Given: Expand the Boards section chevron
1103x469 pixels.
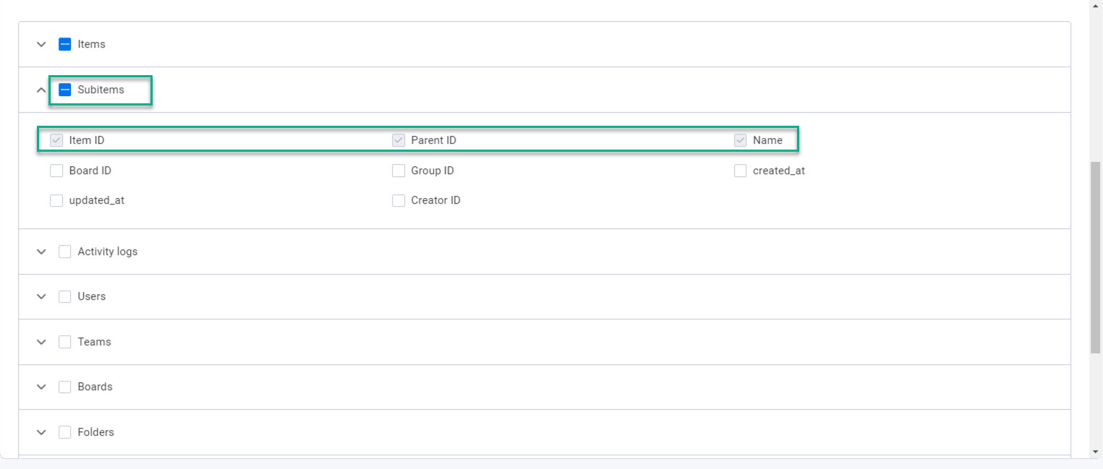Looking at the screenshot, I should (x=41, y=387).
